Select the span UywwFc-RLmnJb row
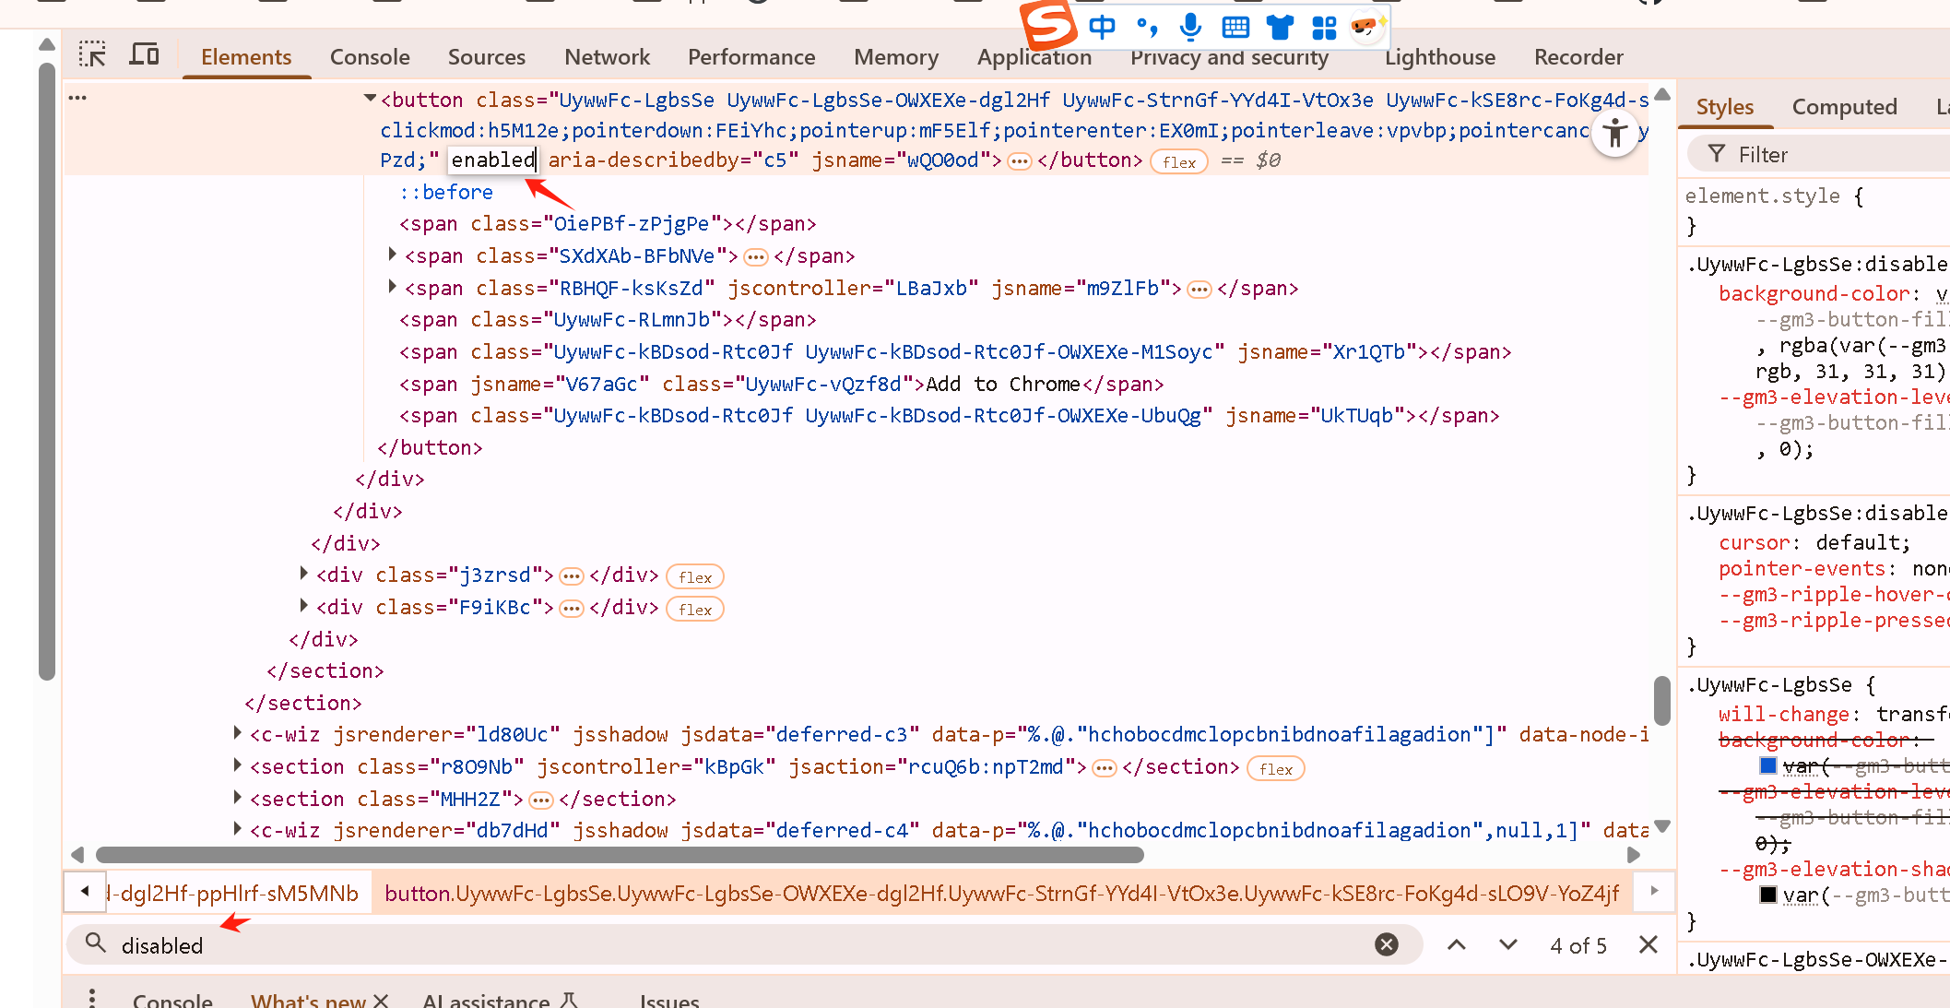Image resolution: width=1950 pixels, height=1008 pixels. (608, 319)
